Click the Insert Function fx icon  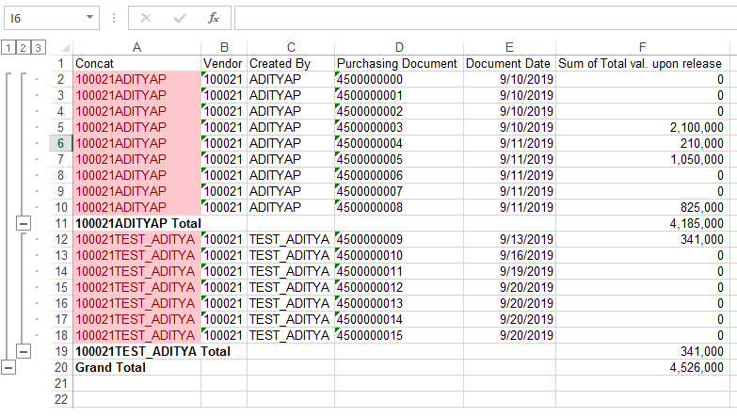(x=214, y=18)
